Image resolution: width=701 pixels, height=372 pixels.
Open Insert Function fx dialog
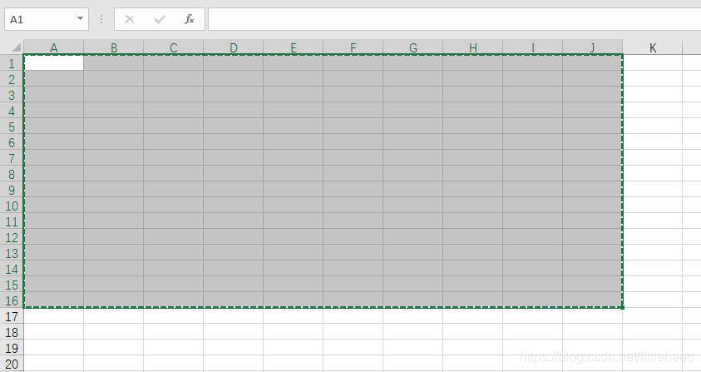(x=190, y=19)
